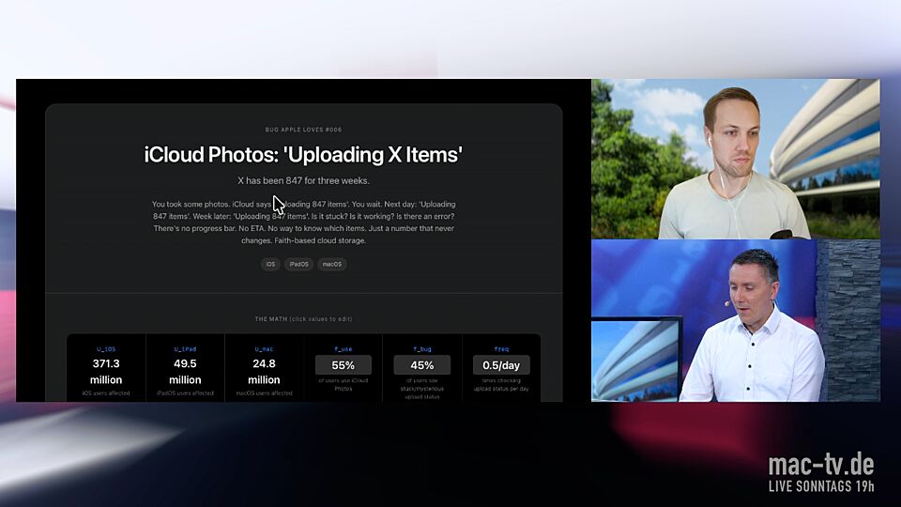Click the U_iOS variable label
901x507 pixels.
pos(106,348)
